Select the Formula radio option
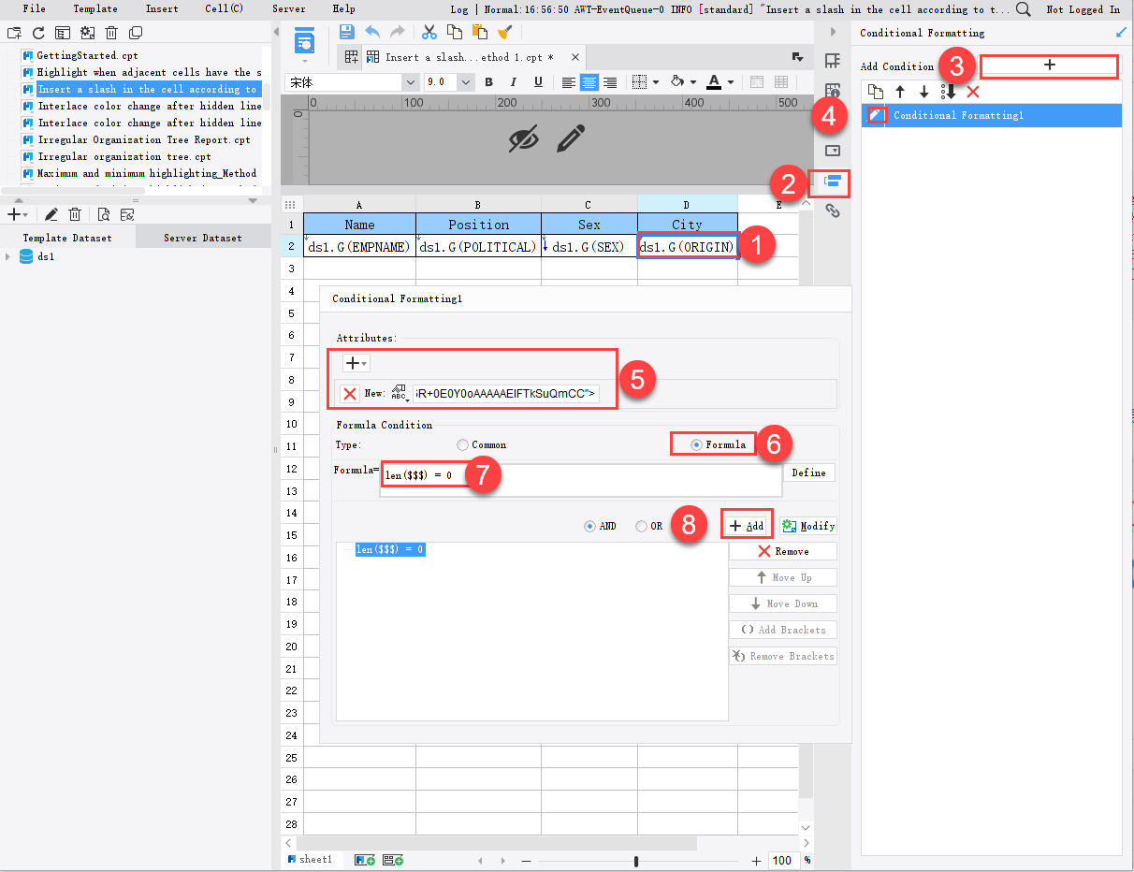 (x=692, y=443)
